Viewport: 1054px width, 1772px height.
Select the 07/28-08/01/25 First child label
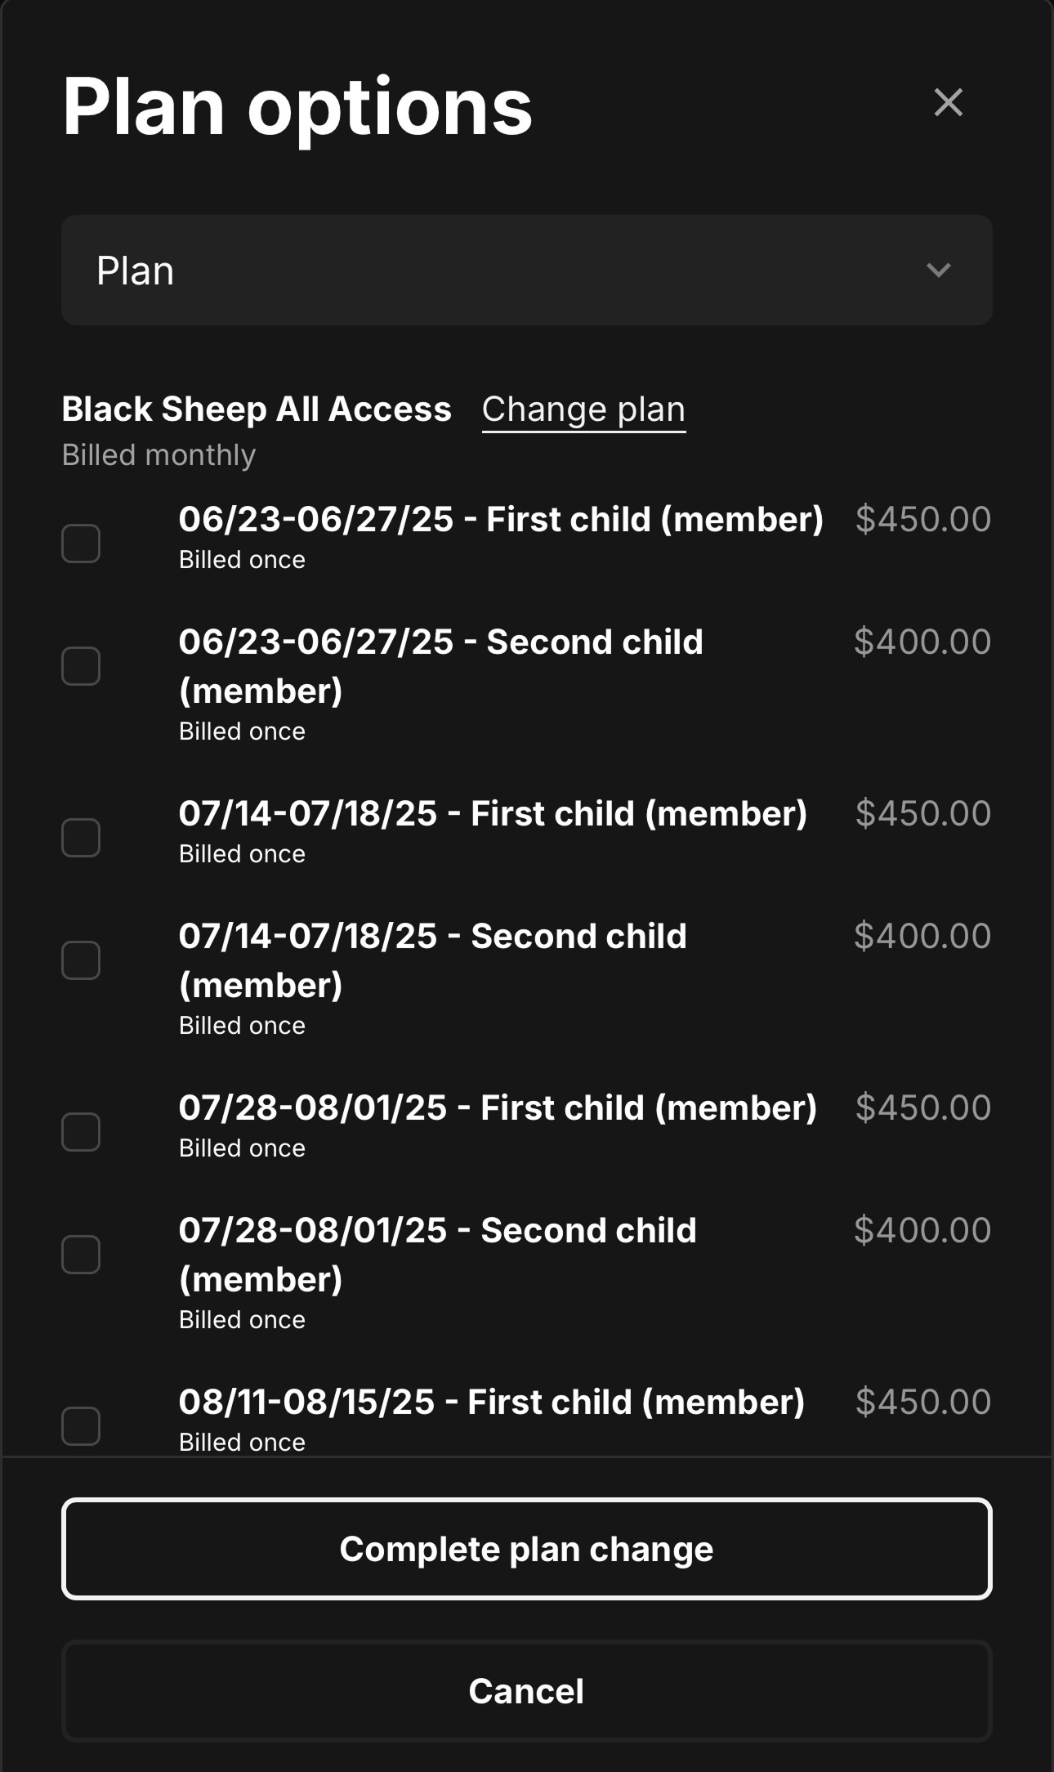click(x=498, y=1108)
